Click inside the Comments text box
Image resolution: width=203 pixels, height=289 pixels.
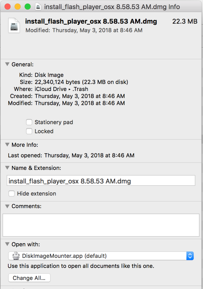tap(101, 225)
